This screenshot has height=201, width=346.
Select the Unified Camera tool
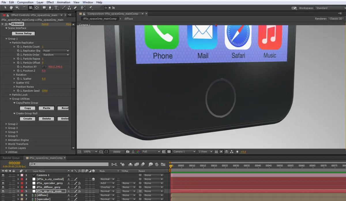tap(31, 7)
